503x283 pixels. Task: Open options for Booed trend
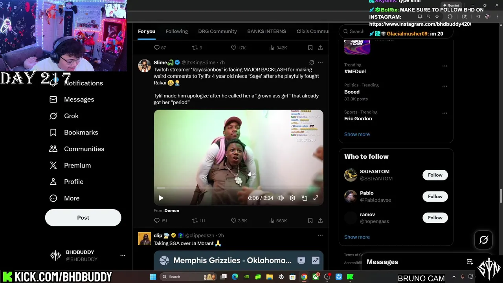click(444, 86)
